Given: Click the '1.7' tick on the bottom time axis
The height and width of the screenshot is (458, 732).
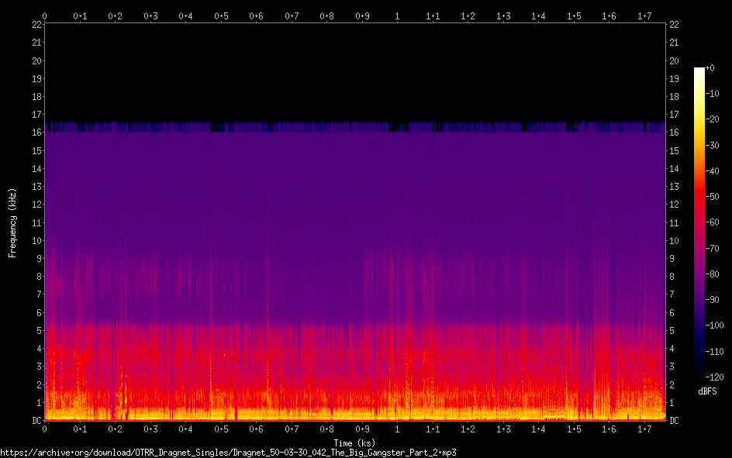Looking at the screenshot, I should click(x=644, y=429).
